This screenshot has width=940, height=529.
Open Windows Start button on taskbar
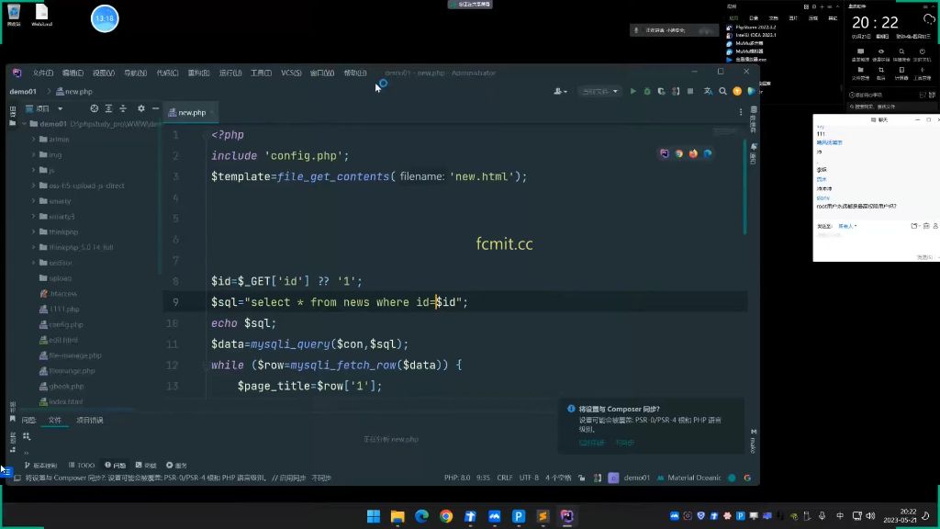[374, 516]
